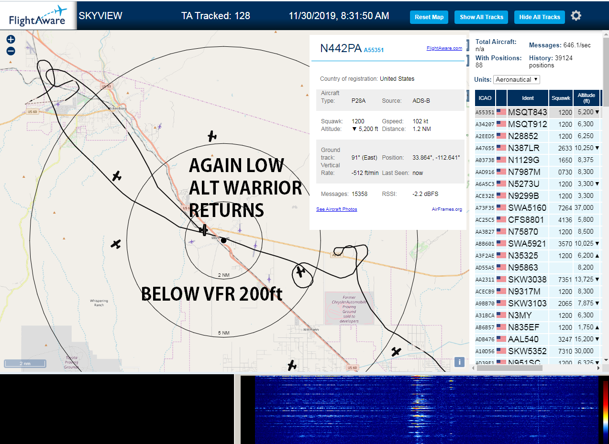Open the Units Aeronautical dropdown
The height and width of the screenshot is (444, 609).
pos(517,79)
